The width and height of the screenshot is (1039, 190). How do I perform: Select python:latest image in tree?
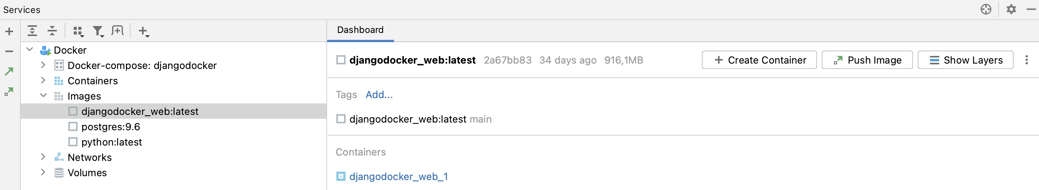[x=111, y=142]
